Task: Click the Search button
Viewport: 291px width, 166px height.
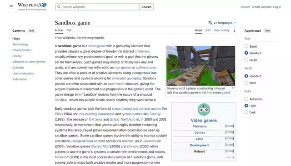Action: pos(146,7)
